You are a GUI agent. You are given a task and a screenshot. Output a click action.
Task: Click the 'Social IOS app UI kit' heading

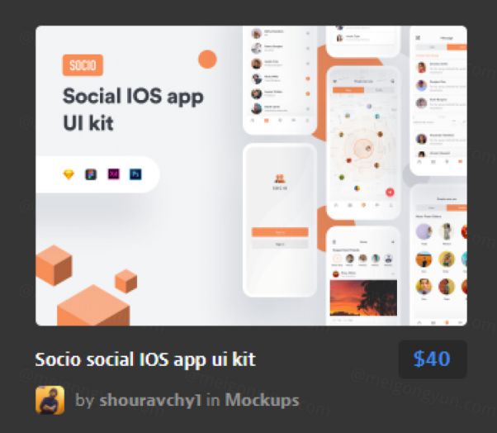pos(133,109)
